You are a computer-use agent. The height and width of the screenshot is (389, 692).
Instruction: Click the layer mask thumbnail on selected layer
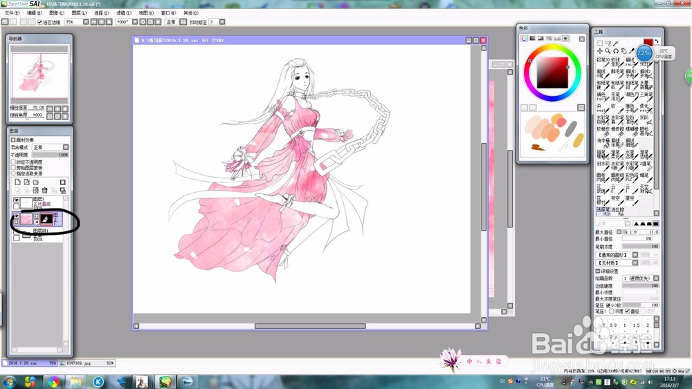click(x=46, y=219)
